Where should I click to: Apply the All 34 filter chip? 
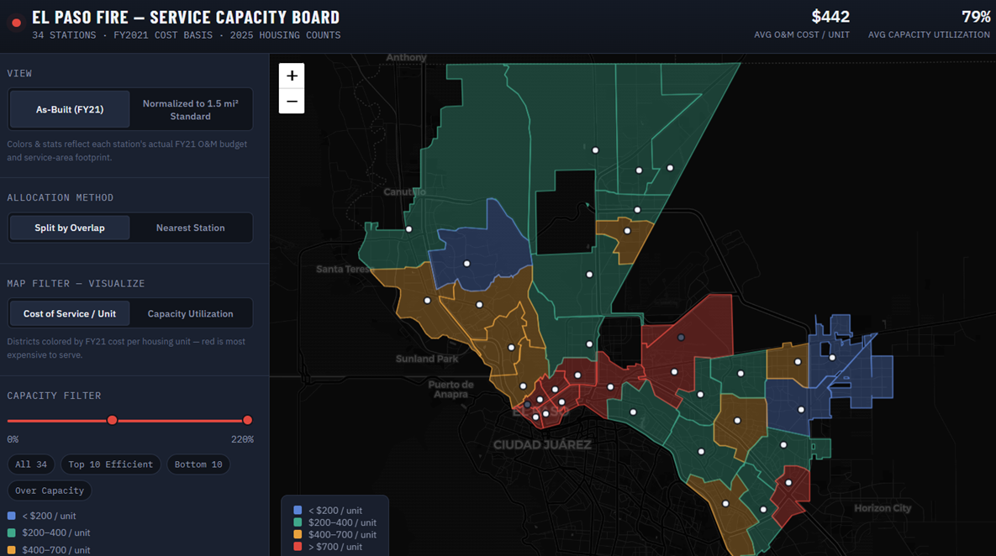pyautogui.click(x=31, y=464)
